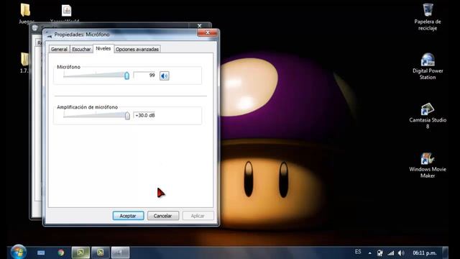The height and width of the screenshot is (259, 460).
Task: Click the clock showing 06:11 p.m.
Action: [x=425, y=253]
